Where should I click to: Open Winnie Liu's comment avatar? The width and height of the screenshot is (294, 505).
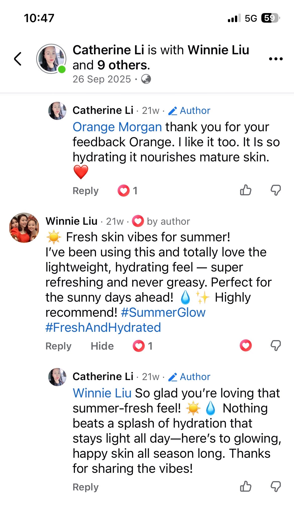(24, 228)
